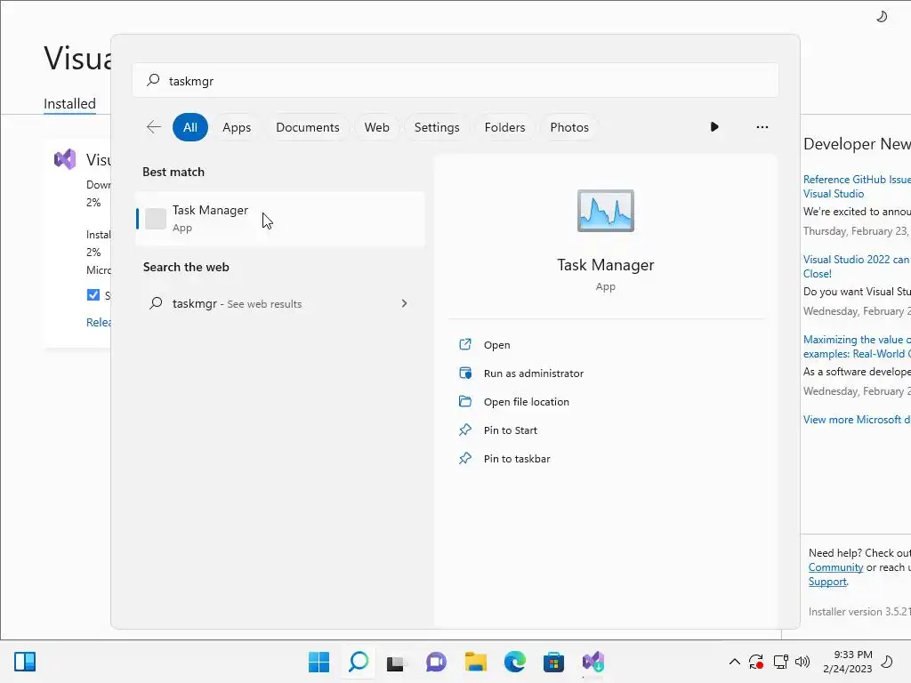Open taskmgr See web results entry
The image size is (911, 683).
click(280, 304)
